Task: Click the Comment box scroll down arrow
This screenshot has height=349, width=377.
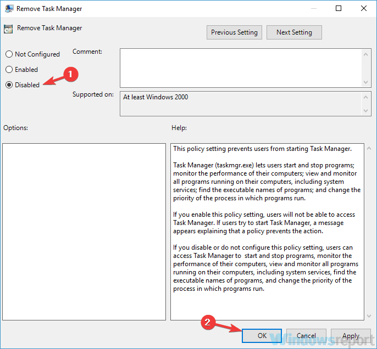Action: [365, 82]
